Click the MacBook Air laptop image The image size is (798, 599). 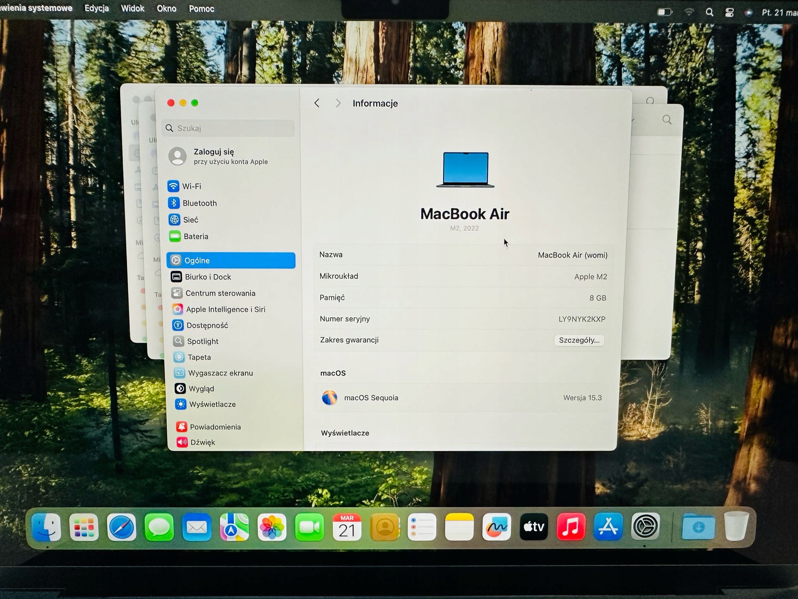pos(465,170)
